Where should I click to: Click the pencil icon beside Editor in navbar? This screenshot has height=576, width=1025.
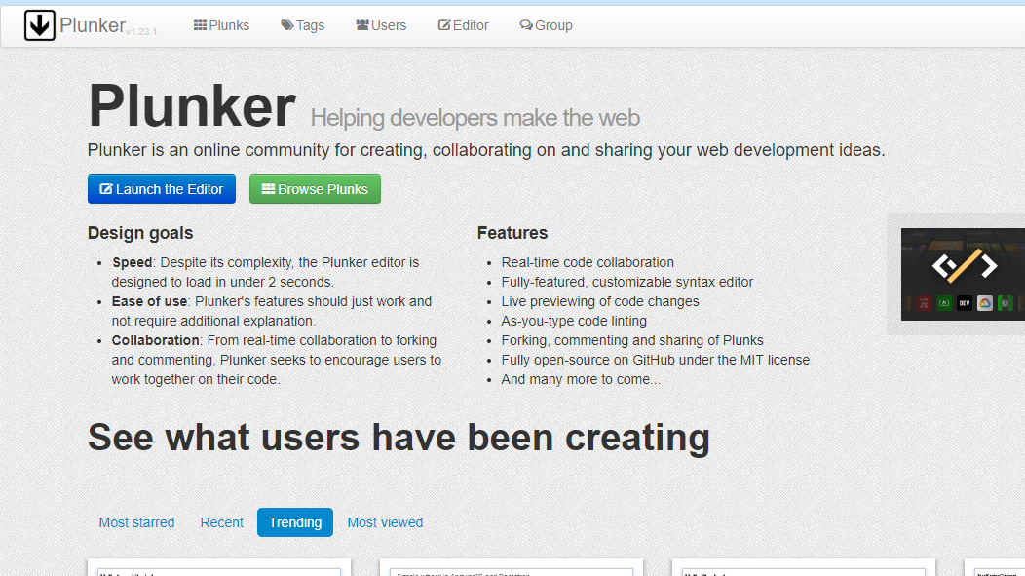point(444,25)
